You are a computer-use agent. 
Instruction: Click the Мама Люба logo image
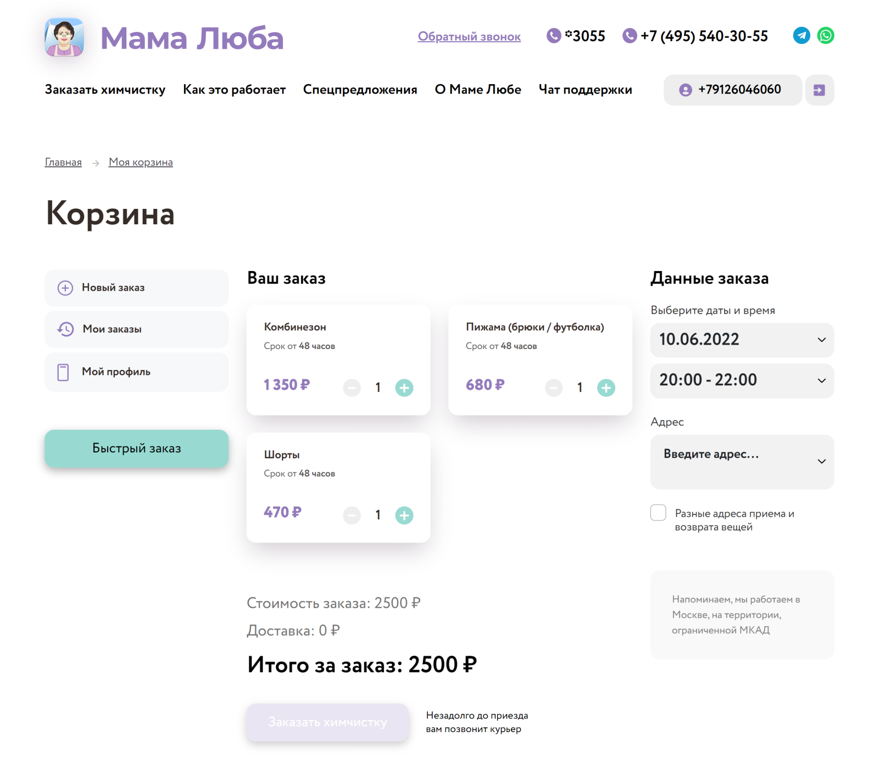[x=64, y=37]
